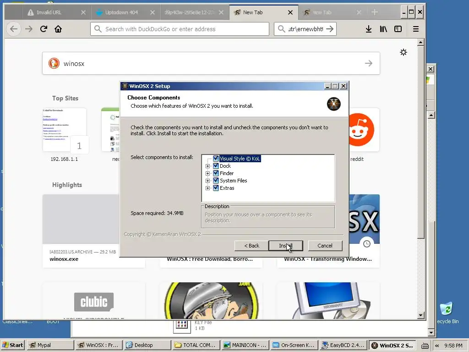The height and width of the screenshot is (352, 469).
Task: Uncheck the Finder component checkbox
Action: (x=216, y=173)
